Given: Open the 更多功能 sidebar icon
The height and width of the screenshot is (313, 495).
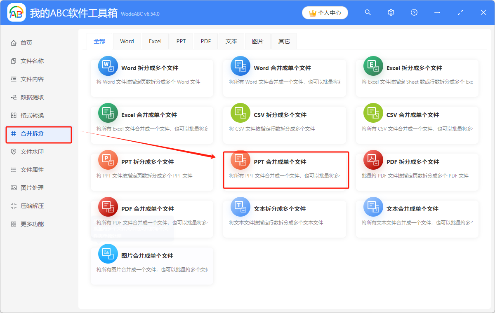Looking at the screenshot, I should (x=13, y=224).
